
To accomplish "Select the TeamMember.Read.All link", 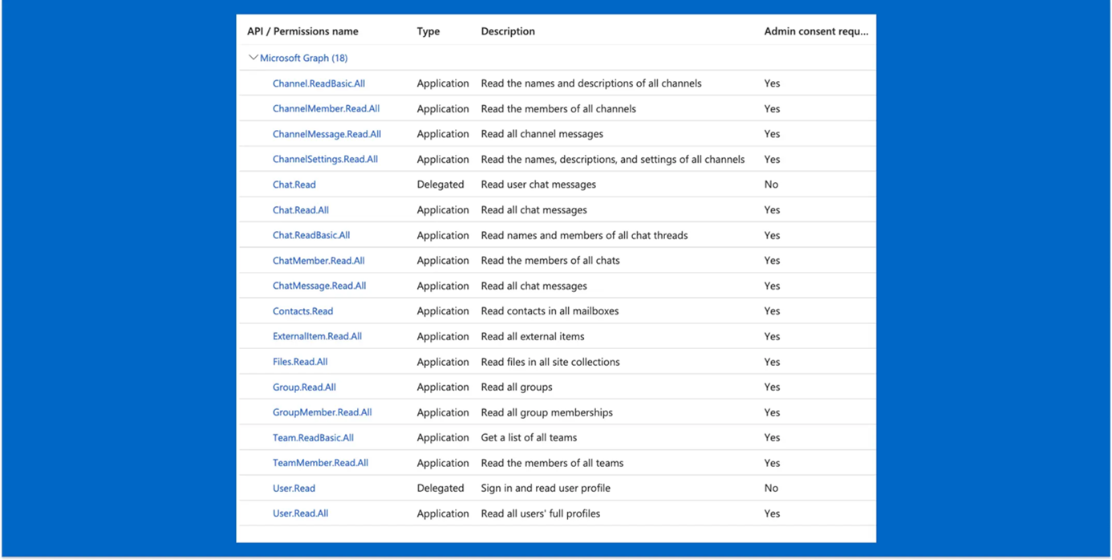I will [x=320, y=463].
